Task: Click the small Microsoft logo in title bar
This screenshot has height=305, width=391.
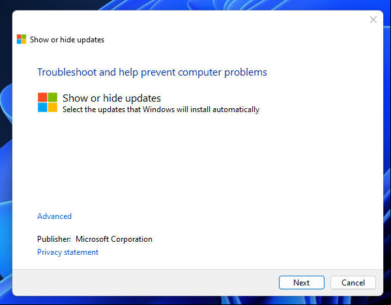Action: pos(22,39)
